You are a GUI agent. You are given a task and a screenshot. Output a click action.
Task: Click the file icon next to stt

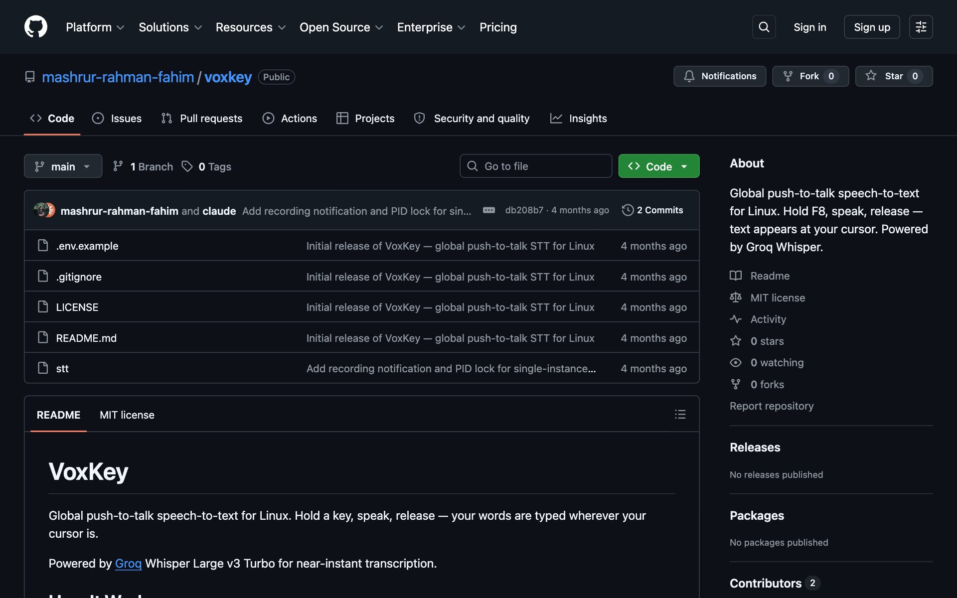coord(43,368)
